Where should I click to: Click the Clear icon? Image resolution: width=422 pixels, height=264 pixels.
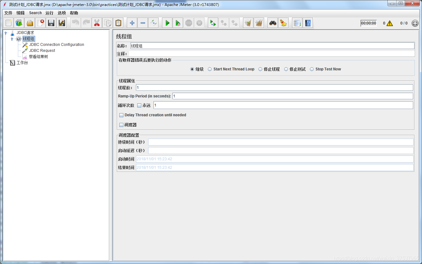pyautogui.click(x=248, y=23)
